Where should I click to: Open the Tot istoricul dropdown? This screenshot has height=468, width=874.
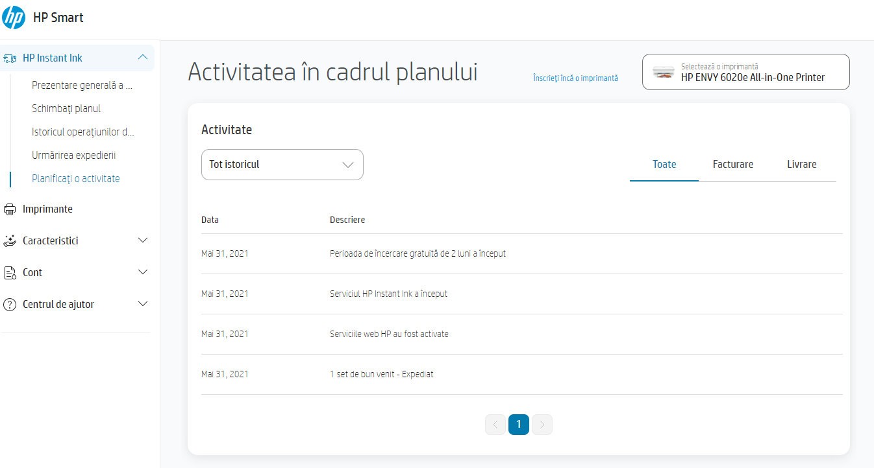click(282, 165)
